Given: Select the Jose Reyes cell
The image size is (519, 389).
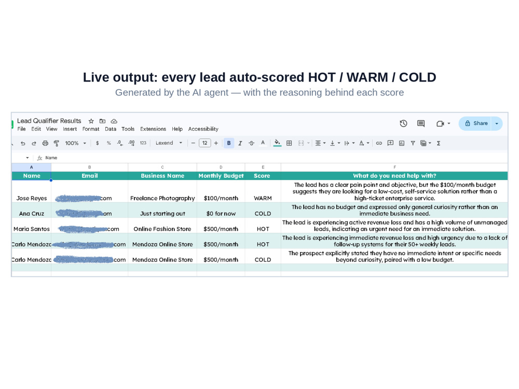Looking at the screenshot, I should pos(32,191).
